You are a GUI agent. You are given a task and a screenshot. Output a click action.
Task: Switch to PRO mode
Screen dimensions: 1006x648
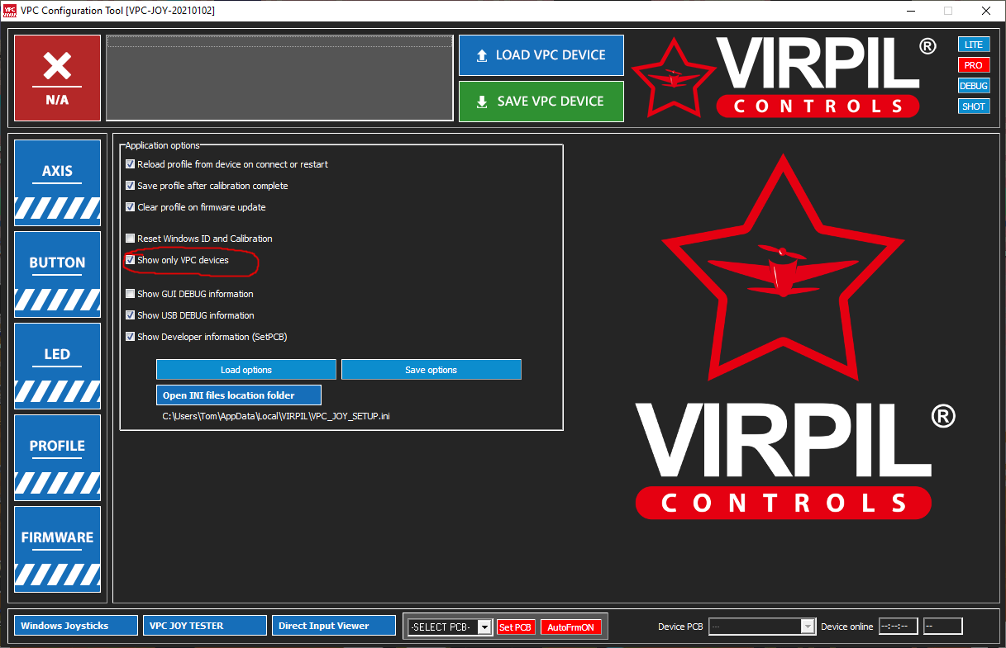[974, 65]
